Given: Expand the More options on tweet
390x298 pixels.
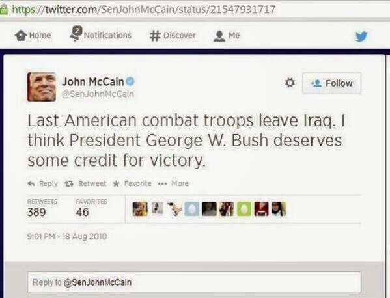Looking at the screenshot, I should [173, 183].
